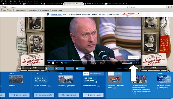
Task: Open the Новости menu item
Action: pyautogui.click(x=66, y=14)
